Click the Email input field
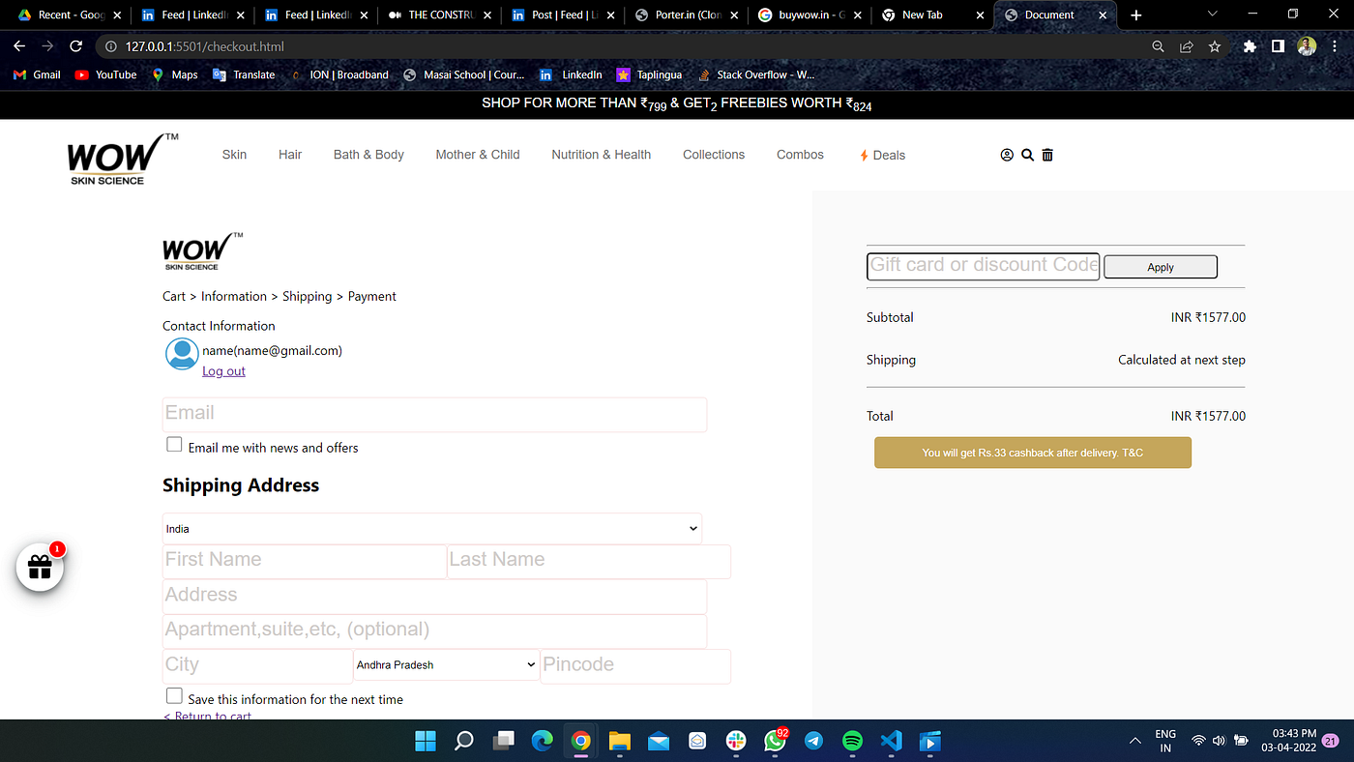The width and height of the screenshot is (1354, 762). [x=434, y=414]
